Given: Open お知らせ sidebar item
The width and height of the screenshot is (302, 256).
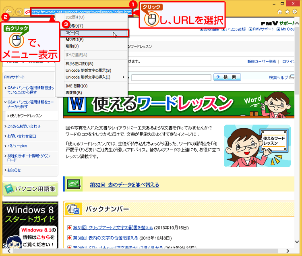Looking at the screenshot, I should pyautogui.click(x=14, y=170).
